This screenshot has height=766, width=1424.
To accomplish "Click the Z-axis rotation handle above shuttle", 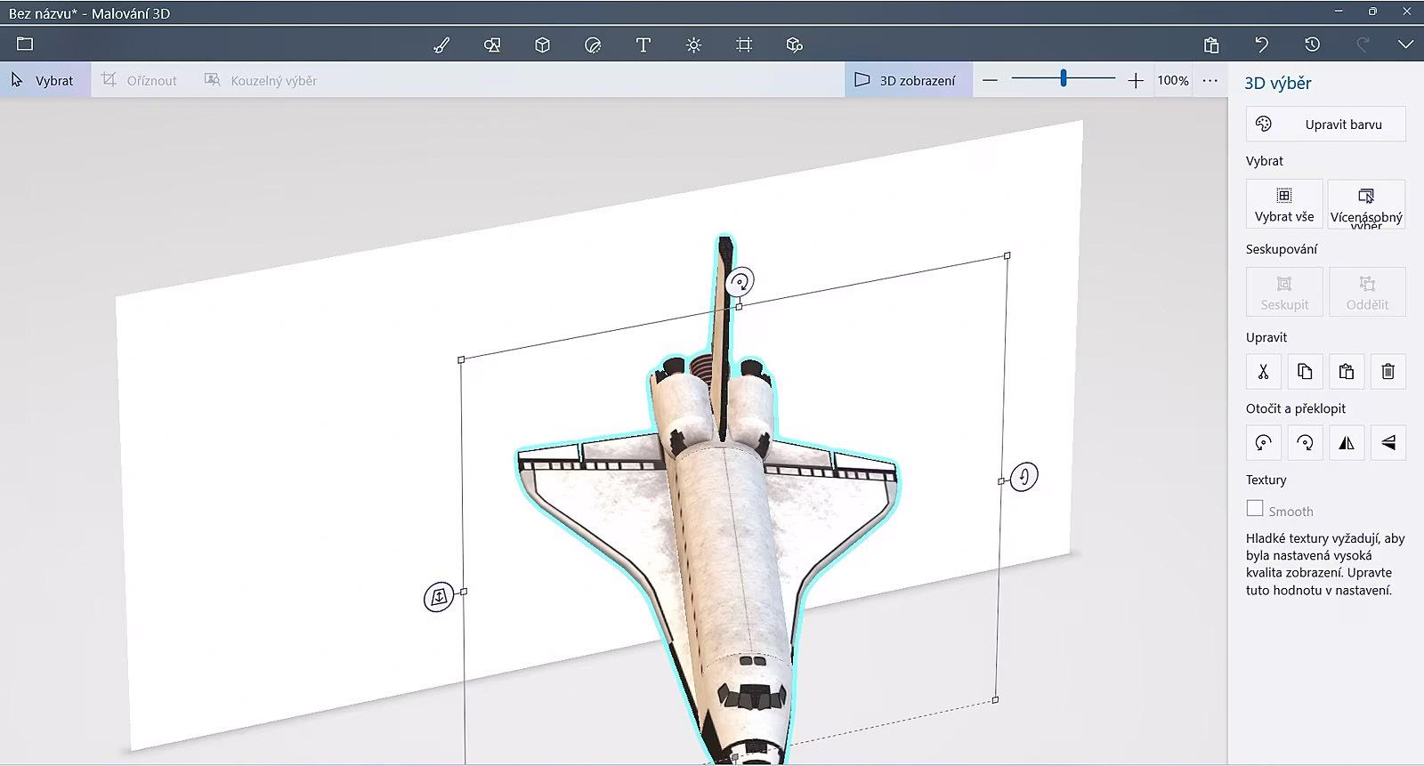I will 740,282.
